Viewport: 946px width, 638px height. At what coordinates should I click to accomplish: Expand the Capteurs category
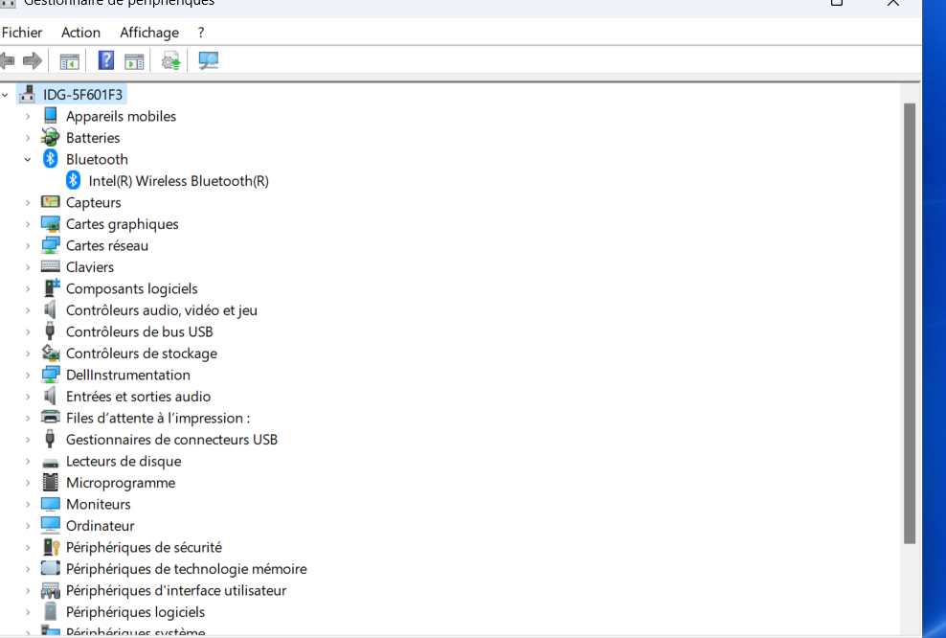28,203
